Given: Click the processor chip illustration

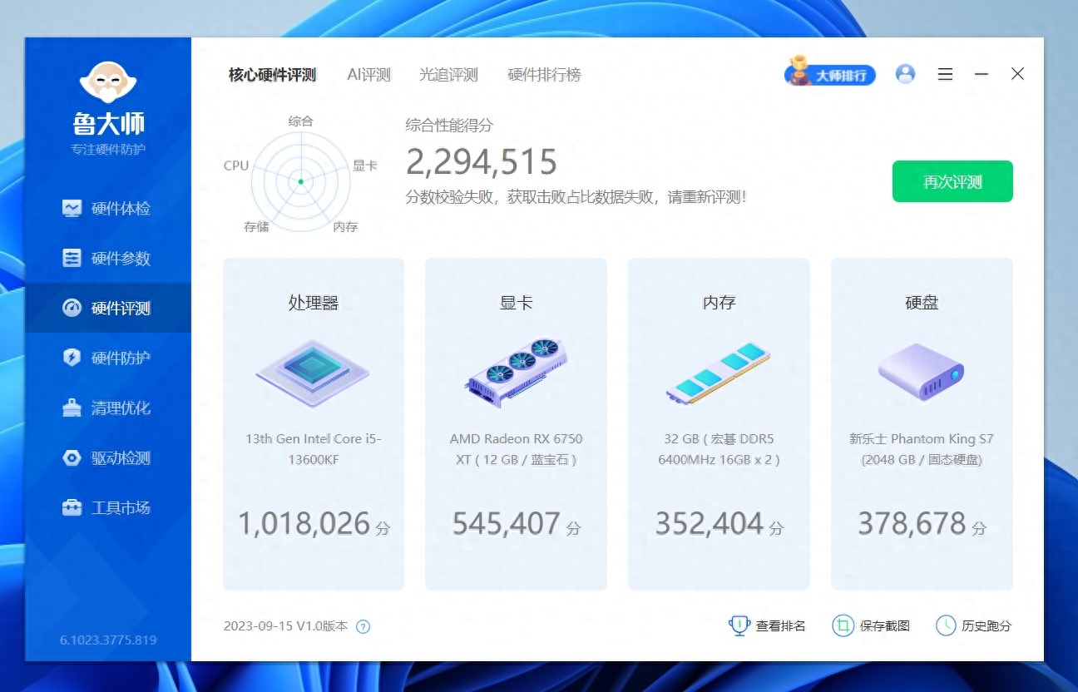Looking at the screenshot, I should pyautogui.click(x=312, y=373).
